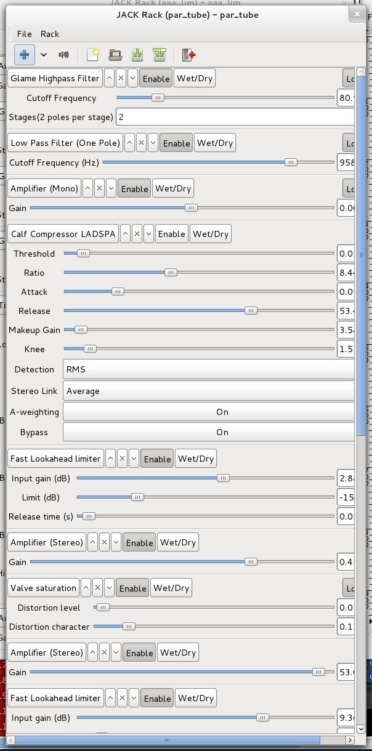
Task: Move Glame Highpass Filter up
Action: [109, 78]
